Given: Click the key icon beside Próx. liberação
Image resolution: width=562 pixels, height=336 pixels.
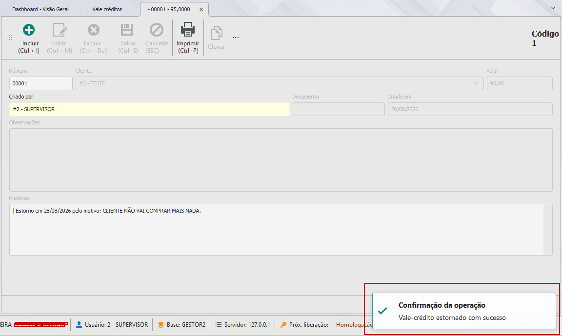Looking at the screenshot, I should click(283, 325).
